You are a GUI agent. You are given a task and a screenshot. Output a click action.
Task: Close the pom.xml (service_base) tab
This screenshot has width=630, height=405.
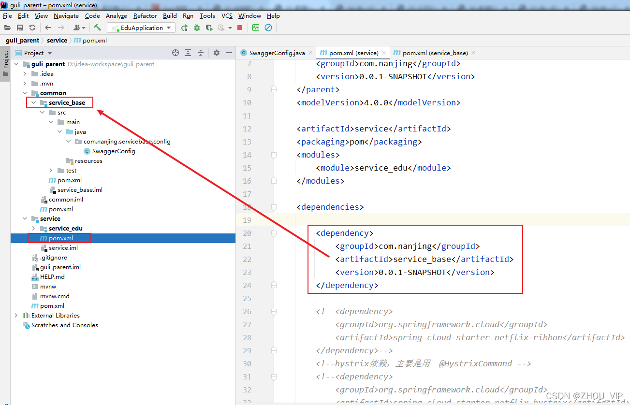pos(473,53)
